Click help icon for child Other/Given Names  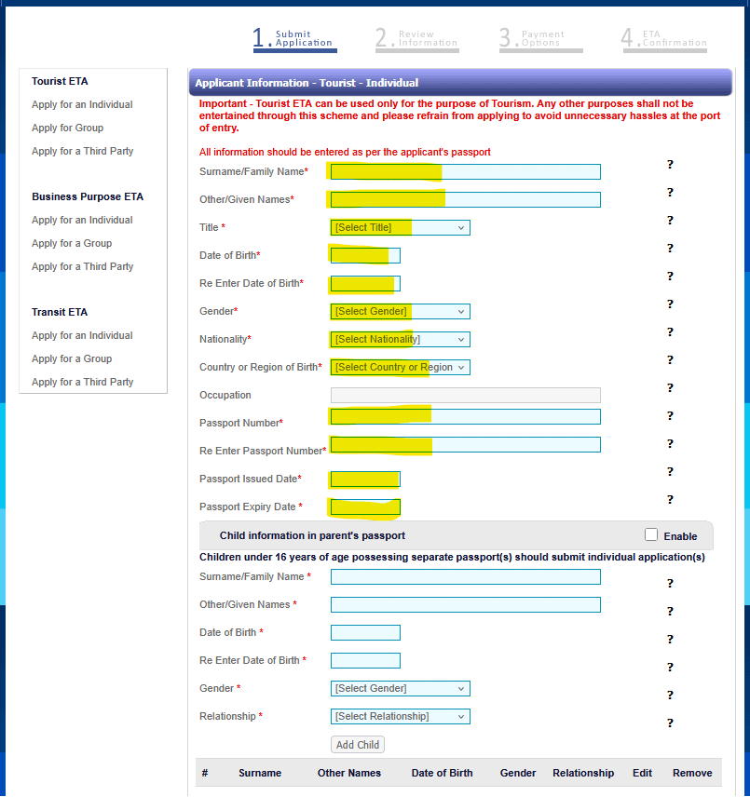tap(670, 612)
